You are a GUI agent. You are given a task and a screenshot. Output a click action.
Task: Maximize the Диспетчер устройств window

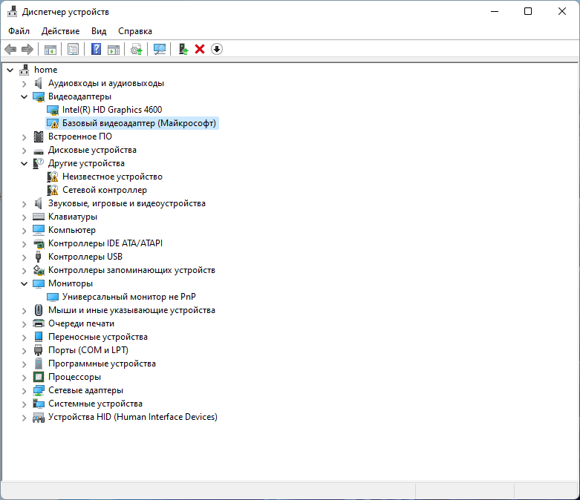tap(528, 11)
